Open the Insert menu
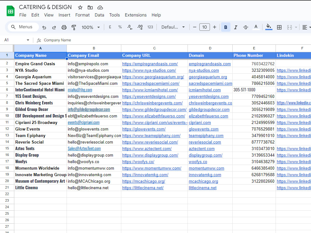311x233 pixels. tap(64, 15)
